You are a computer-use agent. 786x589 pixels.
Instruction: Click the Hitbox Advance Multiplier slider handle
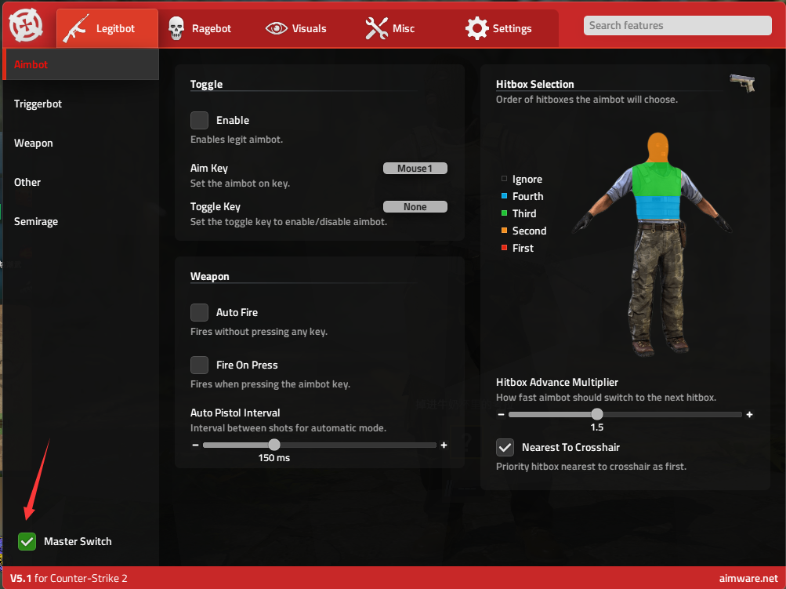click(597, 414)
